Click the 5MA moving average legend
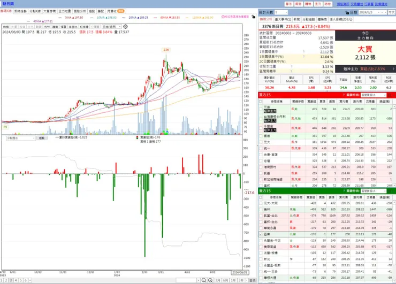396x284 pixels. [x=74, y=18]
